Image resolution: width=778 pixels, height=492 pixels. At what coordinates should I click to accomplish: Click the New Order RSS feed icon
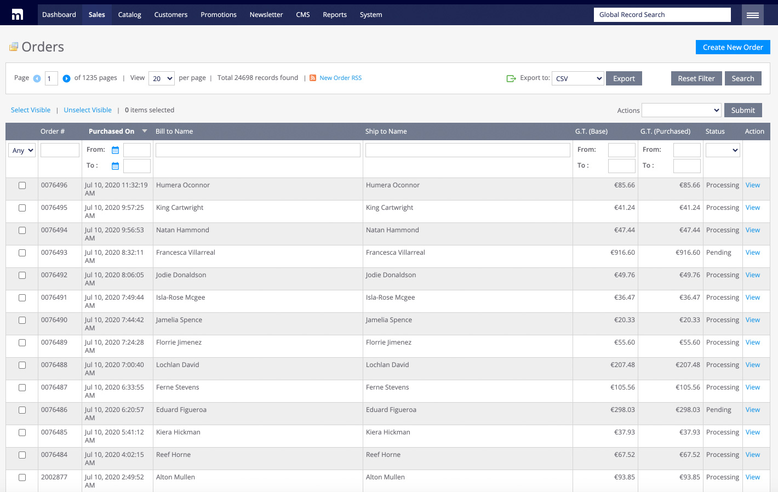pos(313,78)
